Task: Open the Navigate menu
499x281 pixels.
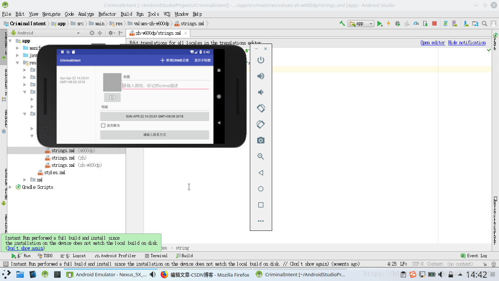Action: pos(51,14)
